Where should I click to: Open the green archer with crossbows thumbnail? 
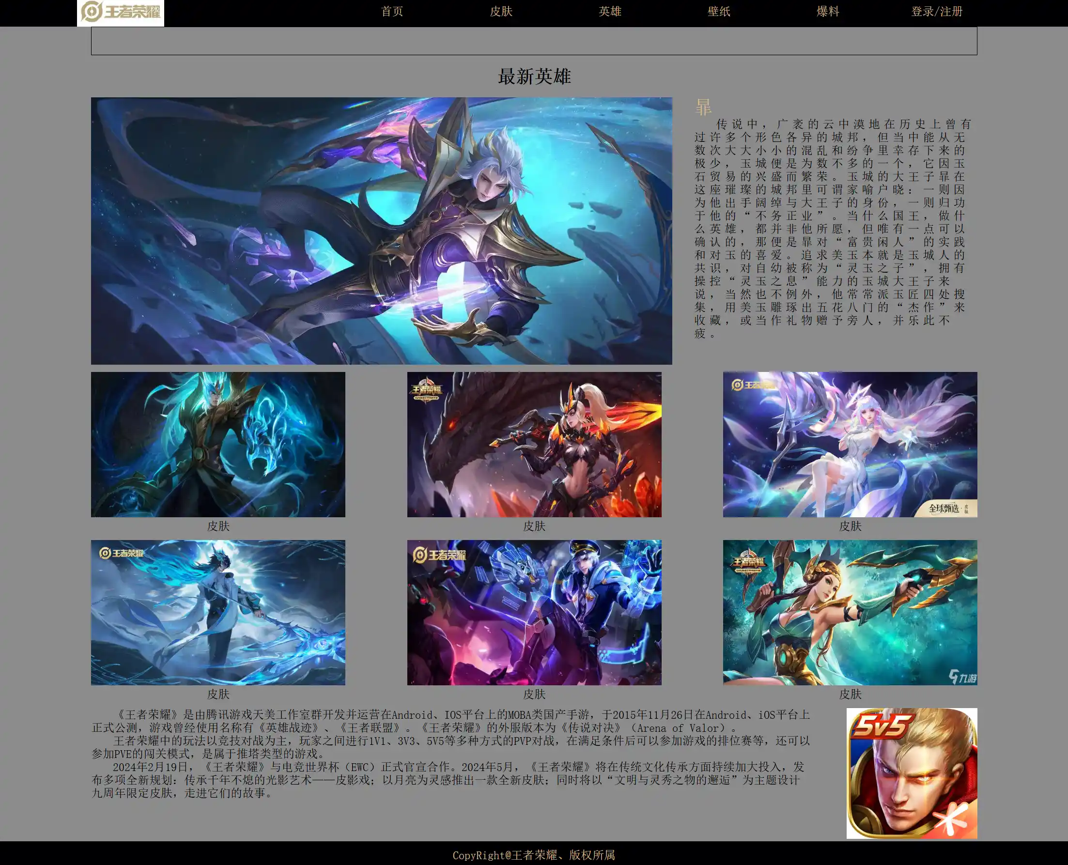pyautogui.click(x=850, y=612)
